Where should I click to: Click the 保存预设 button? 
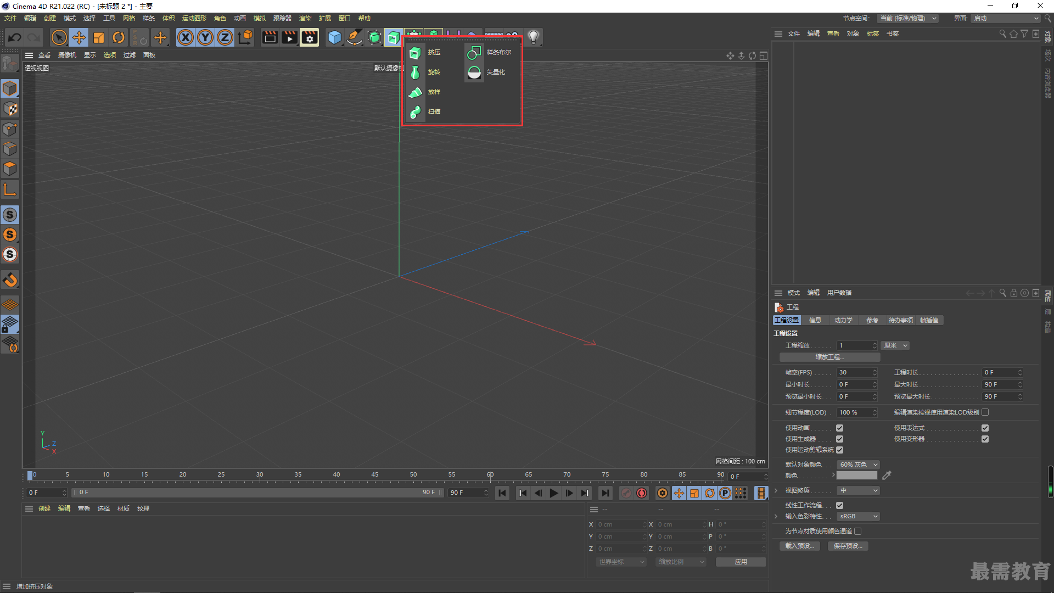848,546
